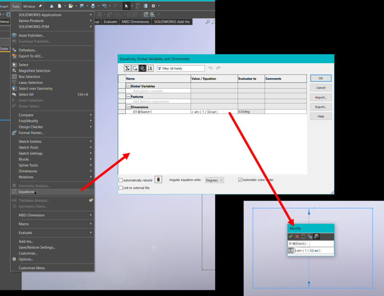
Task: Click Add feature suppression cell
Action: (158, 101)
